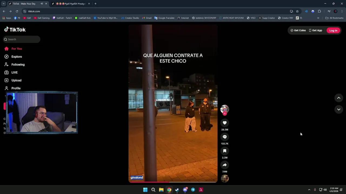Follow the creator via the plus avatar icon

tap(225, 113)
